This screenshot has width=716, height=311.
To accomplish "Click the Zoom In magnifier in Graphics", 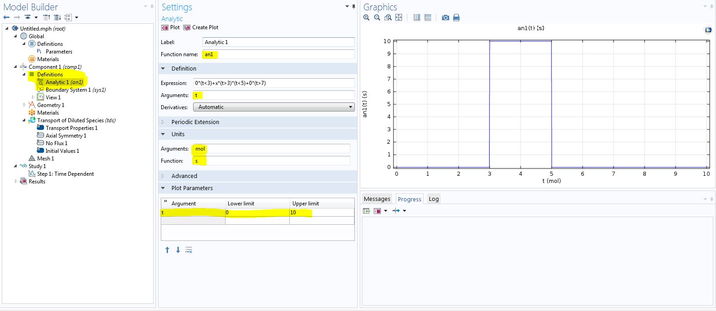I will point(367,18).
